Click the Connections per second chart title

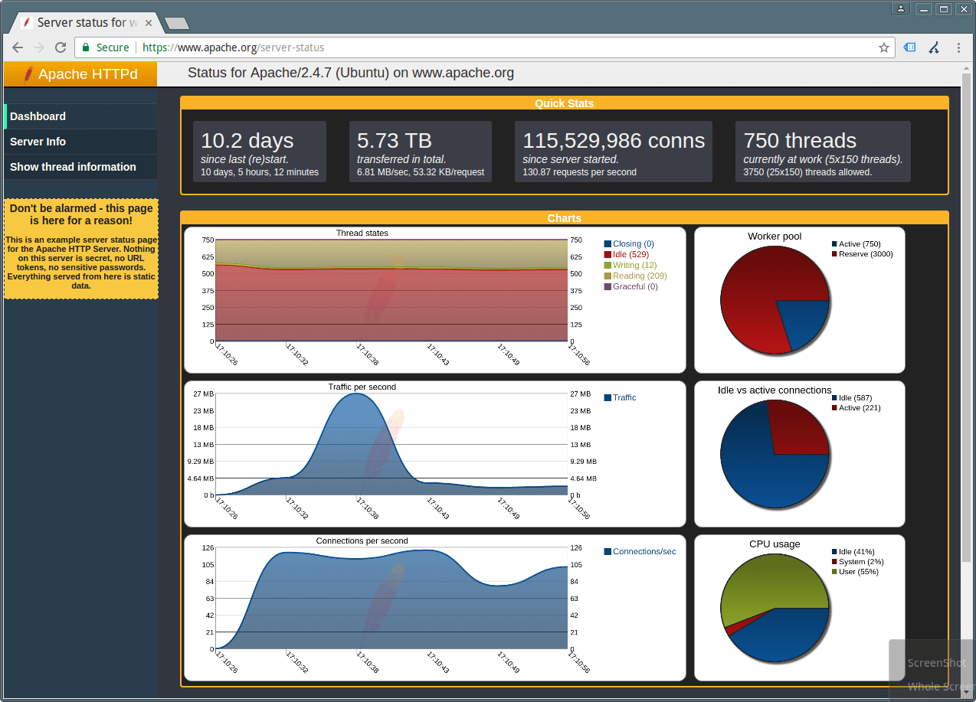coord(362,540)
